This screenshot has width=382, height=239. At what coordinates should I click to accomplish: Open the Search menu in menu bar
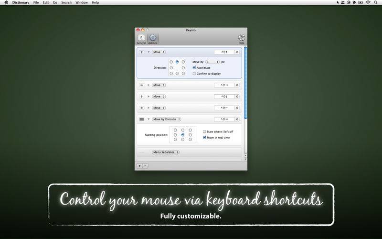coord(66,2)
